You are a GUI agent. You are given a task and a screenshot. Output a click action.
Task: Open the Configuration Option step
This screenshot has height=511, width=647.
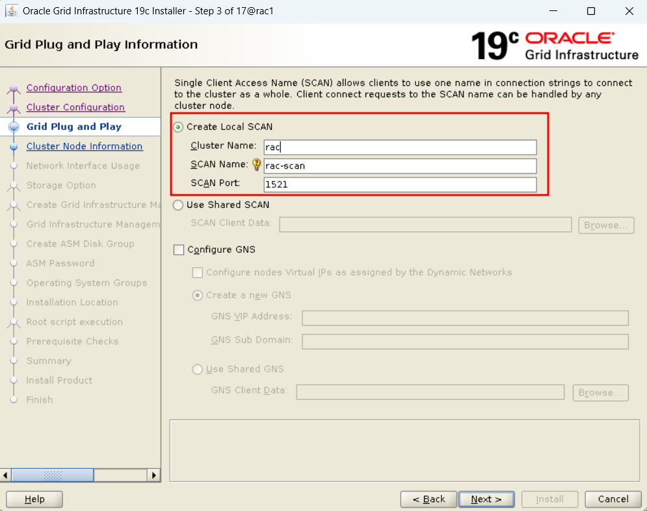tap(74, 88)
